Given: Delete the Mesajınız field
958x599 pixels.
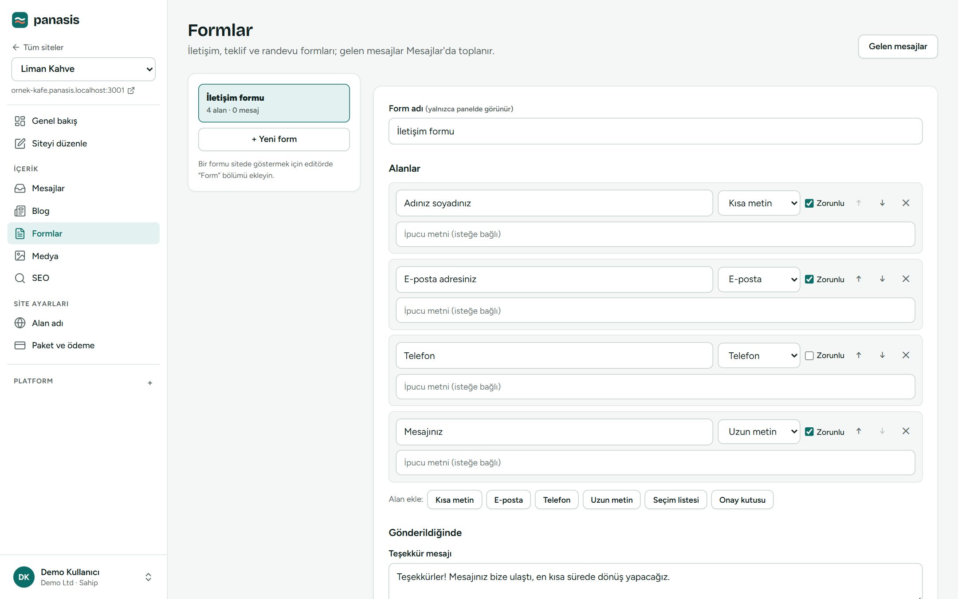Looking at the screenshot, I should [906, 431].
